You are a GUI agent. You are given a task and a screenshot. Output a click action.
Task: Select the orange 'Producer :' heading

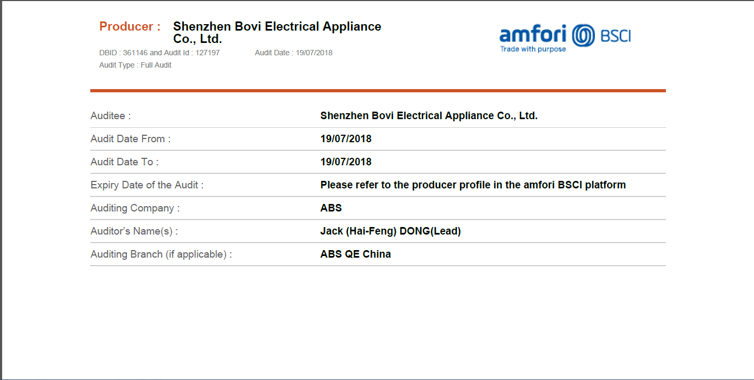tap(130, 26)
